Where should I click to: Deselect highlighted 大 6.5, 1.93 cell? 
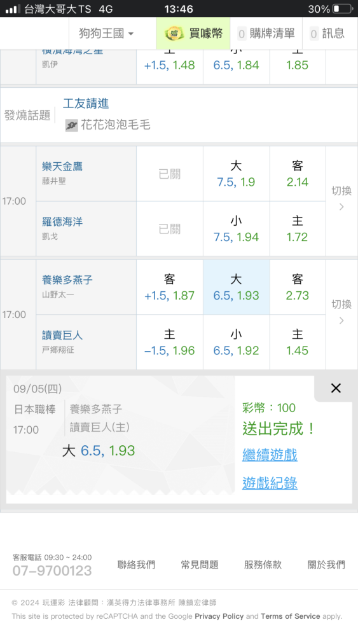point(237,287)
